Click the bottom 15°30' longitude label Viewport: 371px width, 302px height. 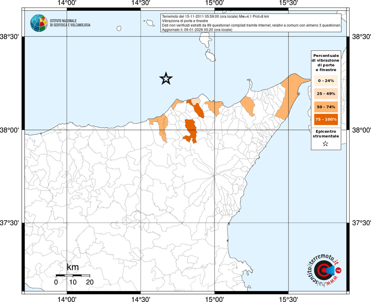288,299
